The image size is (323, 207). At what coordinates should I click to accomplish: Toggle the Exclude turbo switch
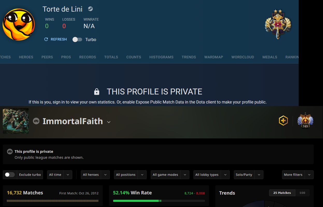(10, 175)
